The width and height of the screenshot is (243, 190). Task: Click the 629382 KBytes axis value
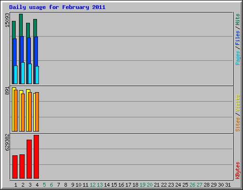click(7, 142)
